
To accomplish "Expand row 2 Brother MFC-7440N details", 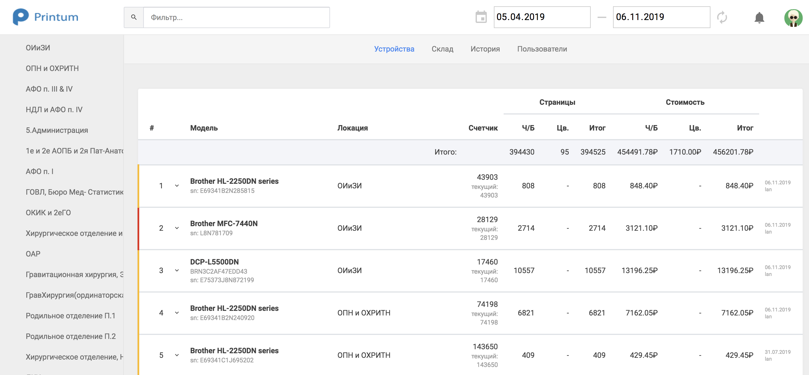I will coord(177,228).
